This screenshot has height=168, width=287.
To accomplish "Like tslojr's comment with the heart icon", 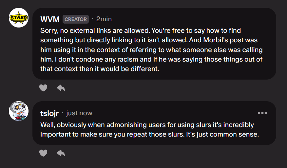I will 43,153.
